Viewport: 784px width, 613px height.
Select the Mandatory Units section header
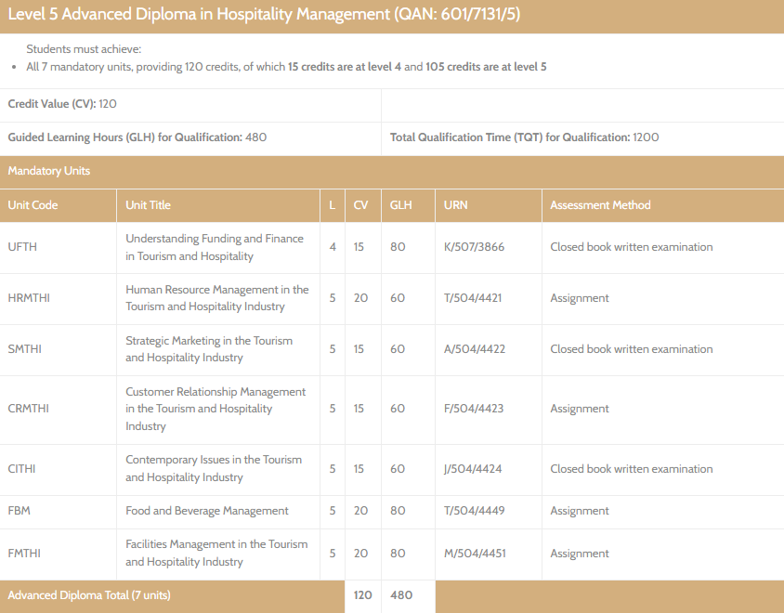tap(49, 171)
